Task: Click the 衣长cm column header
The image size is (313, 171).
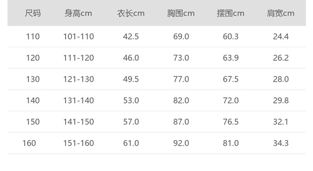Action: tap(131, 13)
